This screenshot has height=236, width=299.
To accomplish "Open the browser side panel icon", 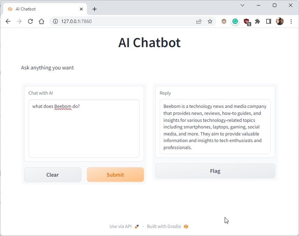I will click(x=268, y=21).
